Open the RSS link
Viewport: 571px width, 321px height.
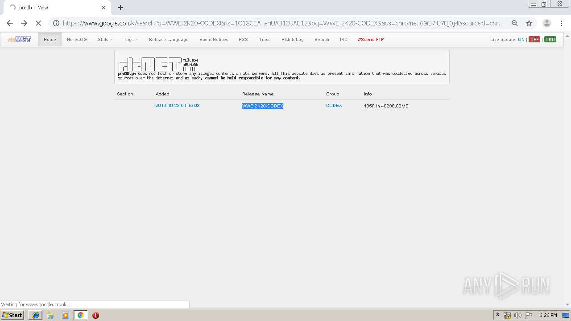[x=243, y=39]
